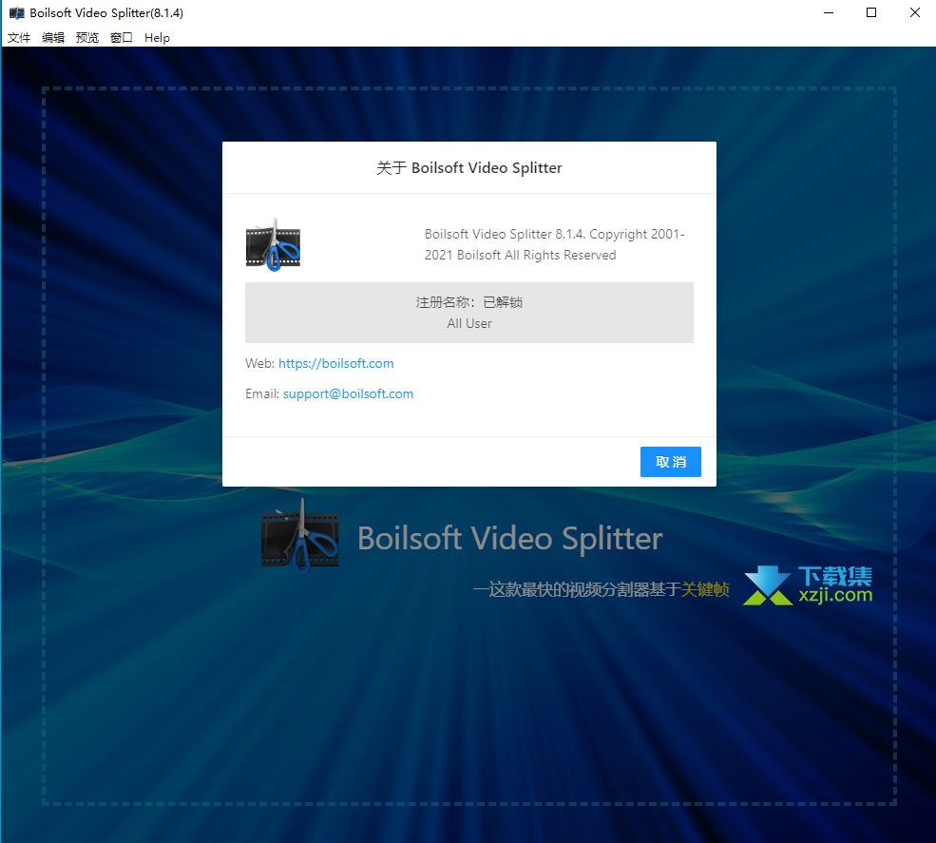Close the Boilsoft Video Splitter window
The image size is (936, 843).
pos(914,12)
